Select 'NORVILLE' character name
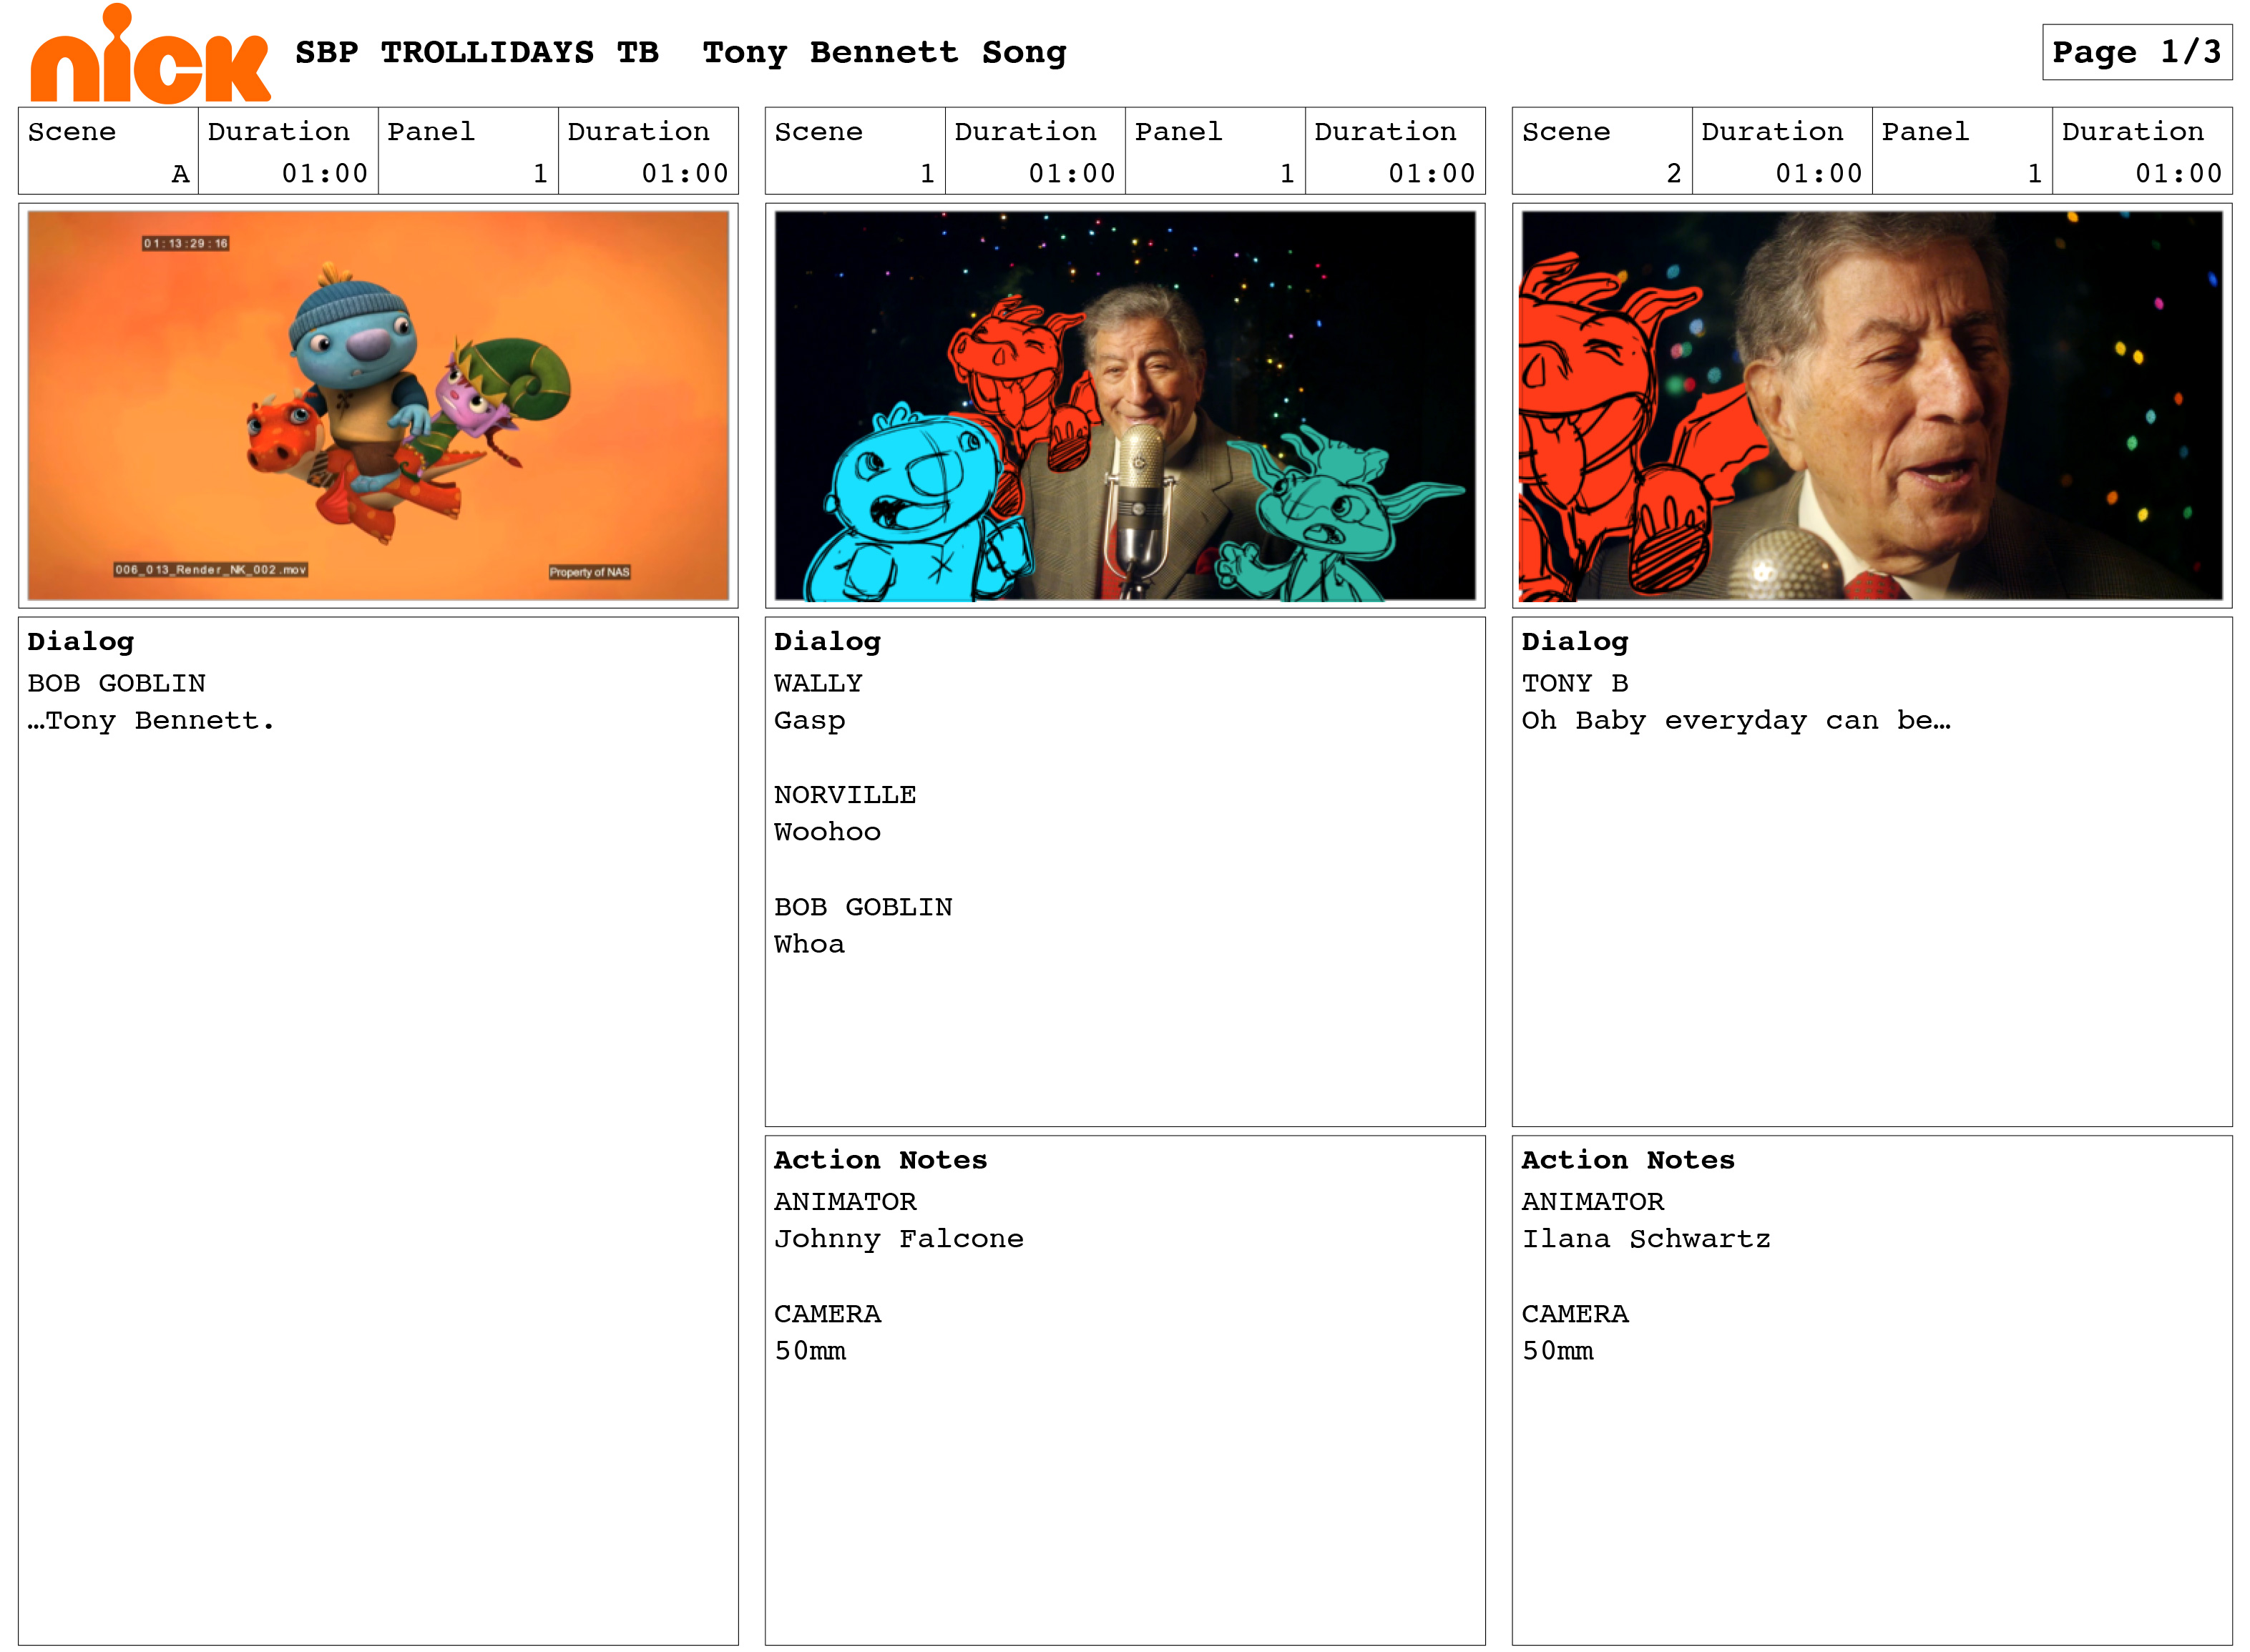 tap(844, 795)
